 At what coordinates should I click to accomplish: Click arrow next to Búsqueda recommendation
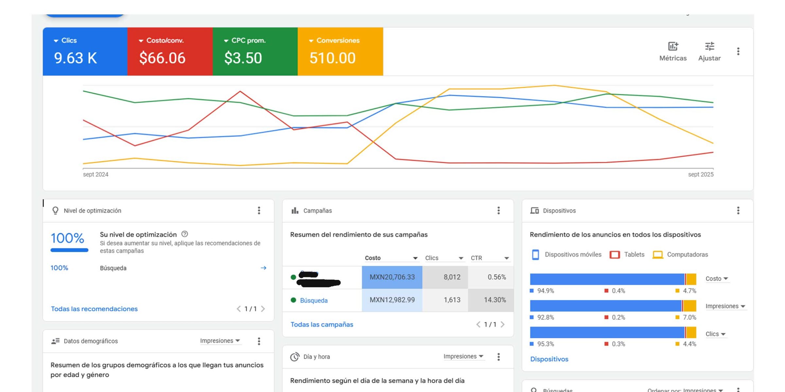point(263,268)
